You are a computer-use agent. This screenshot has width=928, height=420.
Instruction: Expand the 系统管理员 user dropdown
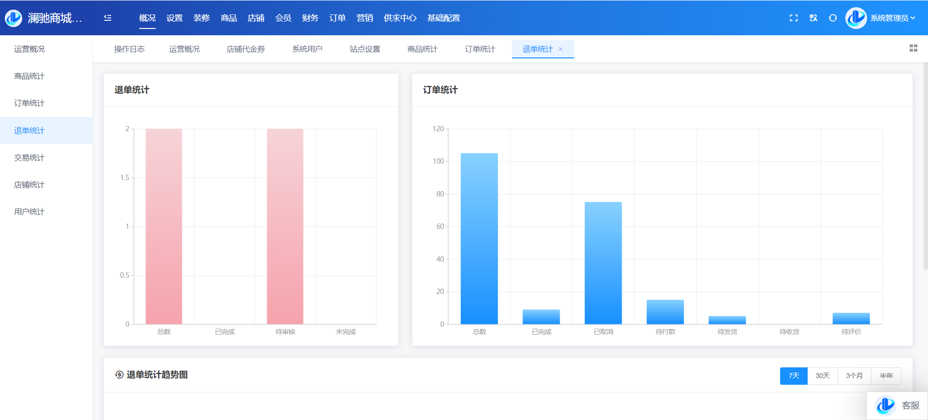(893, 18)
